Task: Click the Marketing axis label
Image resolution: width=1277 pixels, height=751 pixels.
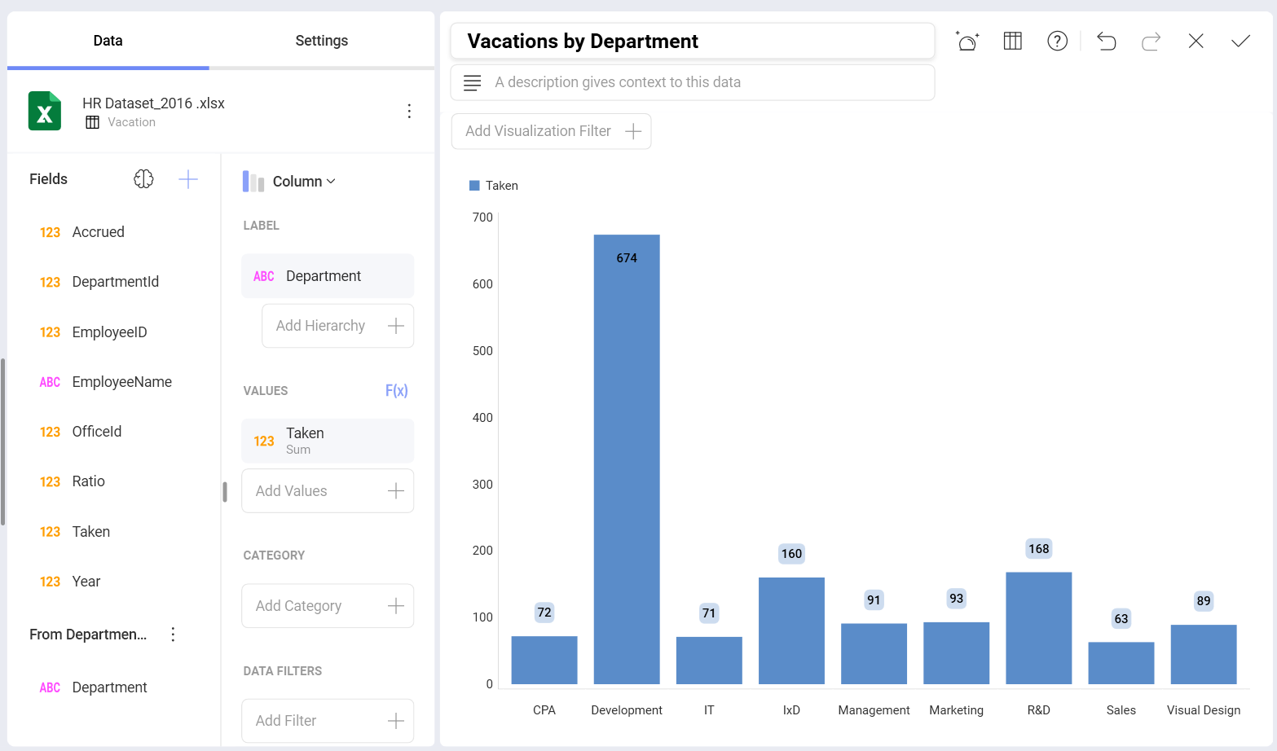Action: click(x=957, y=710)
